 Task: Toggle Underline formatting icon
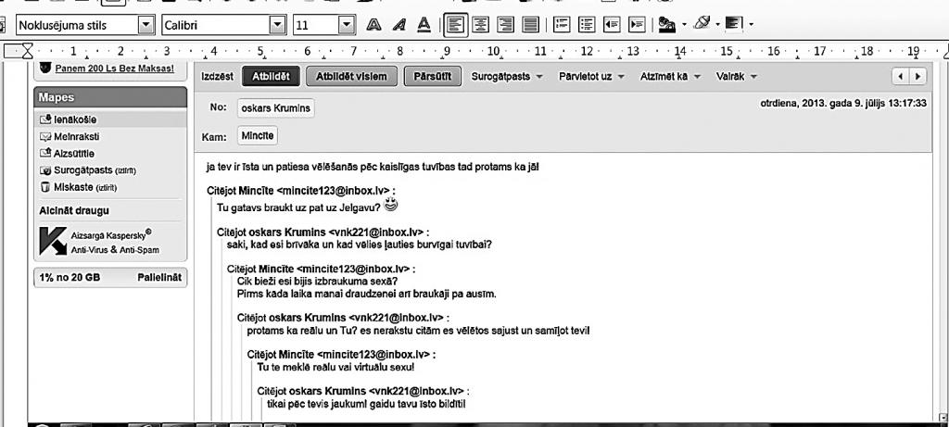click(424, 25)
